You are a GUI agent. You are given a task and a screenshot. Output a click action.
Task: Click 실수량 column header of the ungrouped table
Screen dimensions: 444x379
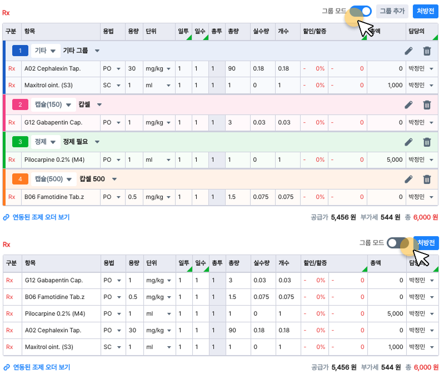coord(263,263)
